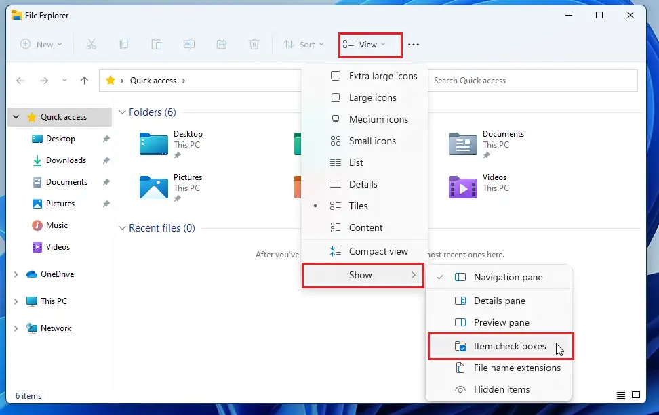Image resolution: width=659 pixels, height=415 pixels.
Task: Choose Extra large icons view
Action: click(364, 76)
